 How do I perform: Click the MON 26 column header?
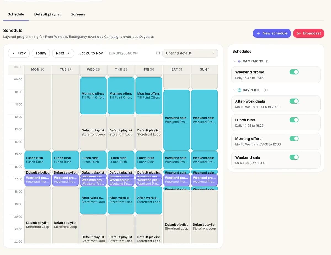tap(38, 69)
